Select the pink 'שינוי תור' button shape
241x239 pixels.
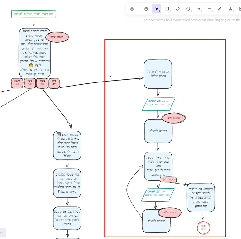tap(30, 83)
